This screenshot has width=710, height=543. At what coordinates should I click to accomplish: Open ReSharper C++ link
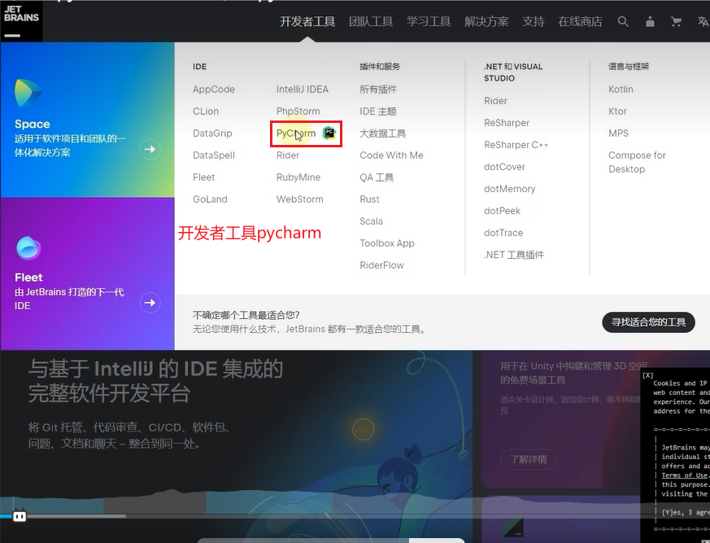click(x=516, y=145)
